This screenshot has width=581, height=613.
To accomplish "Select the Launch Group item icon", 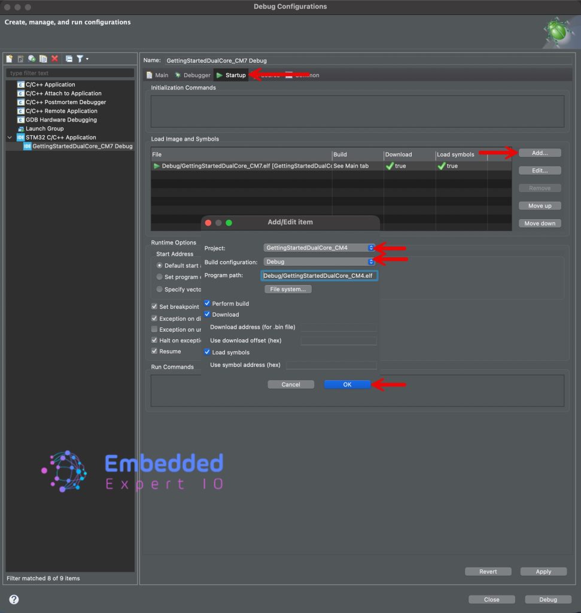I will pos(21,129).
